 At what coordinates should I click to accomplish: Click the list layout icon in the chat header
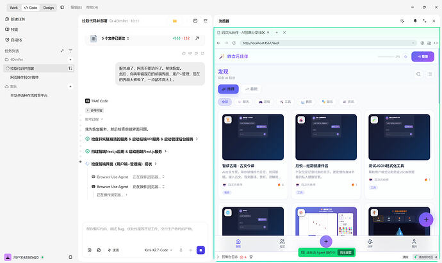(205, 21)
